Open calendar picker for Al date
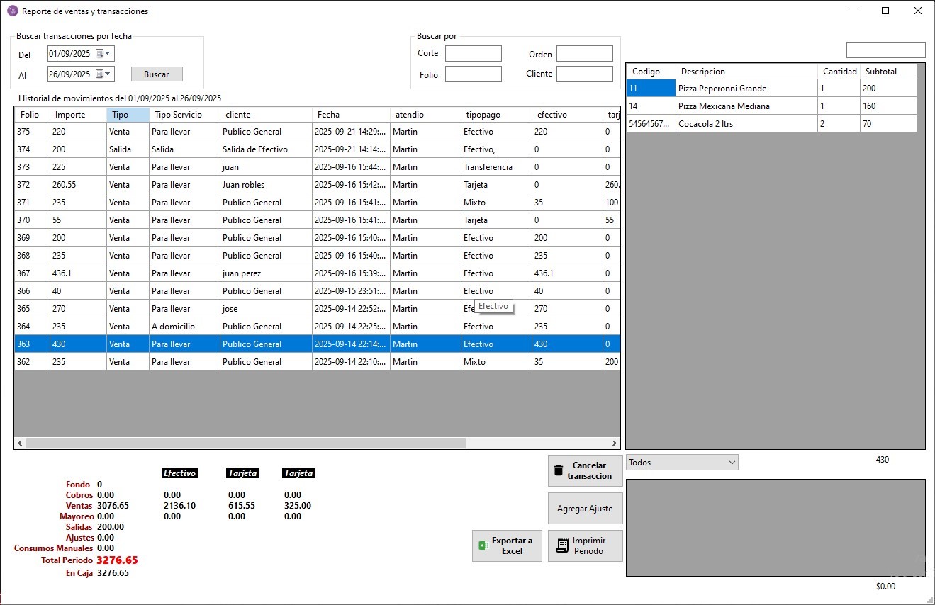 [x=100, y=74]
